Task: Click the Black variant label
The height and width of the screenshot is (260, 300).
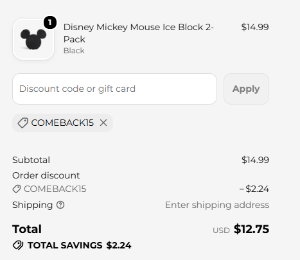Action: click(x=74, y=51)
